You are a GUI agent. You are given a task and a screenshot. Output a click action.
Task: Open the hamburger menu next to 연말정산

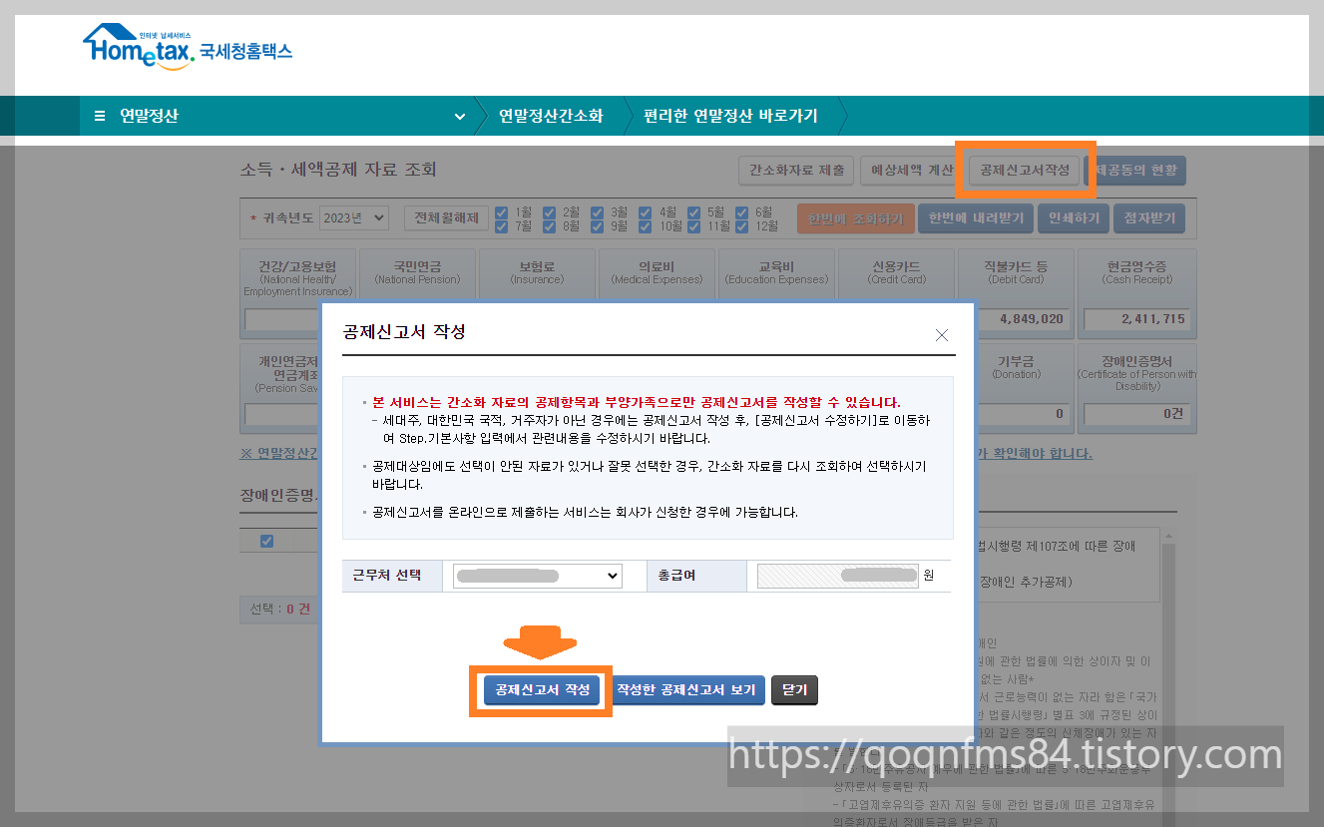pos(99,116)
